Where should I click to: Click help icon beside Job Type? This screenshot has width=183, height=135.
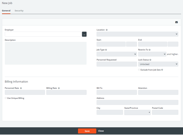pyautogui.click(x=106, y=50)
